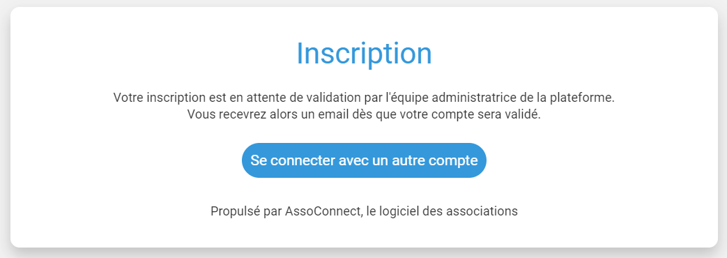Click the word 'Vous' starting the second line
The height and width of the screenshot is (258, 727).
coord(200,114)
